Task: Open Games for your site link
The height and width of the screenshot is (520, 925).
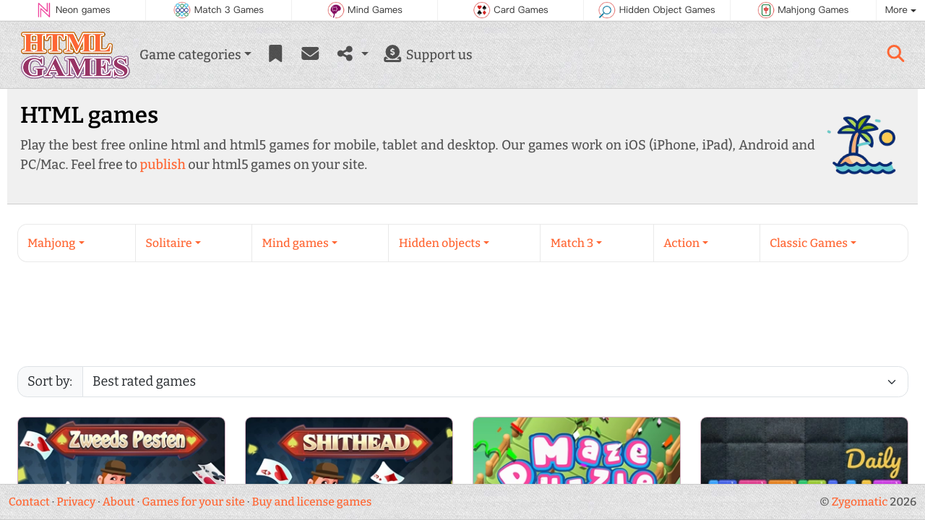Action: (193, 502)
